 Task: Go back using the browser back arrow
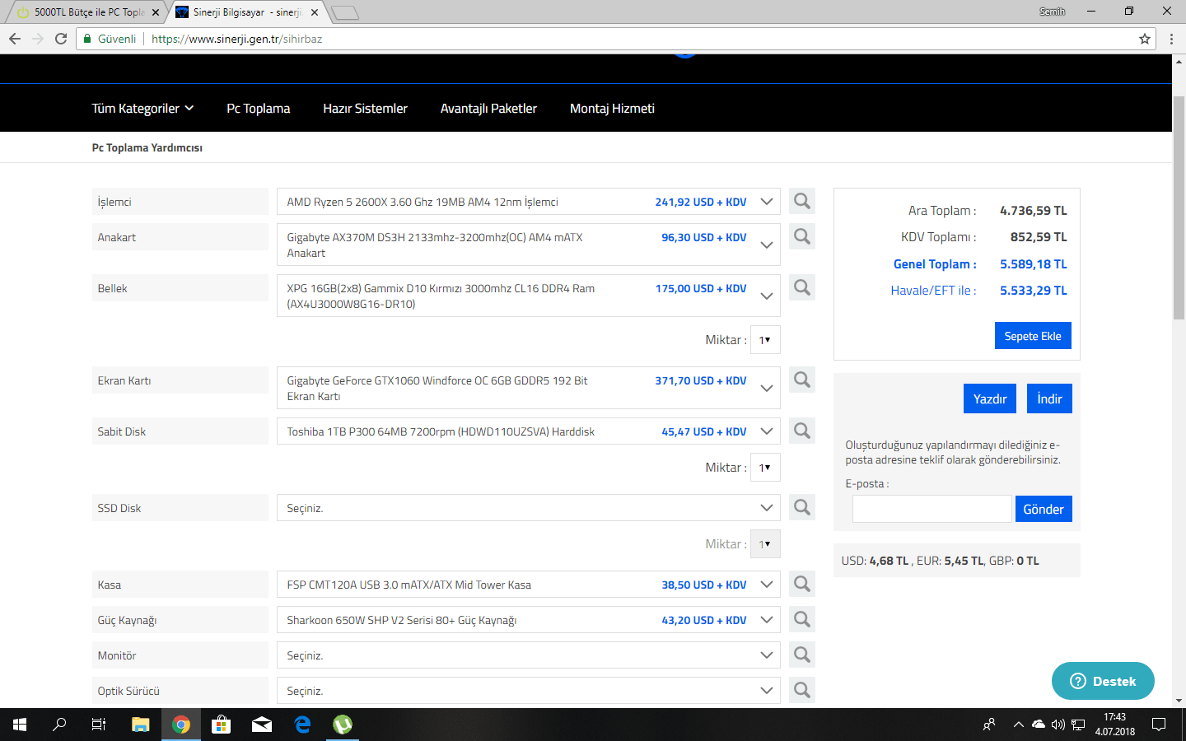[x=15, y=39]
